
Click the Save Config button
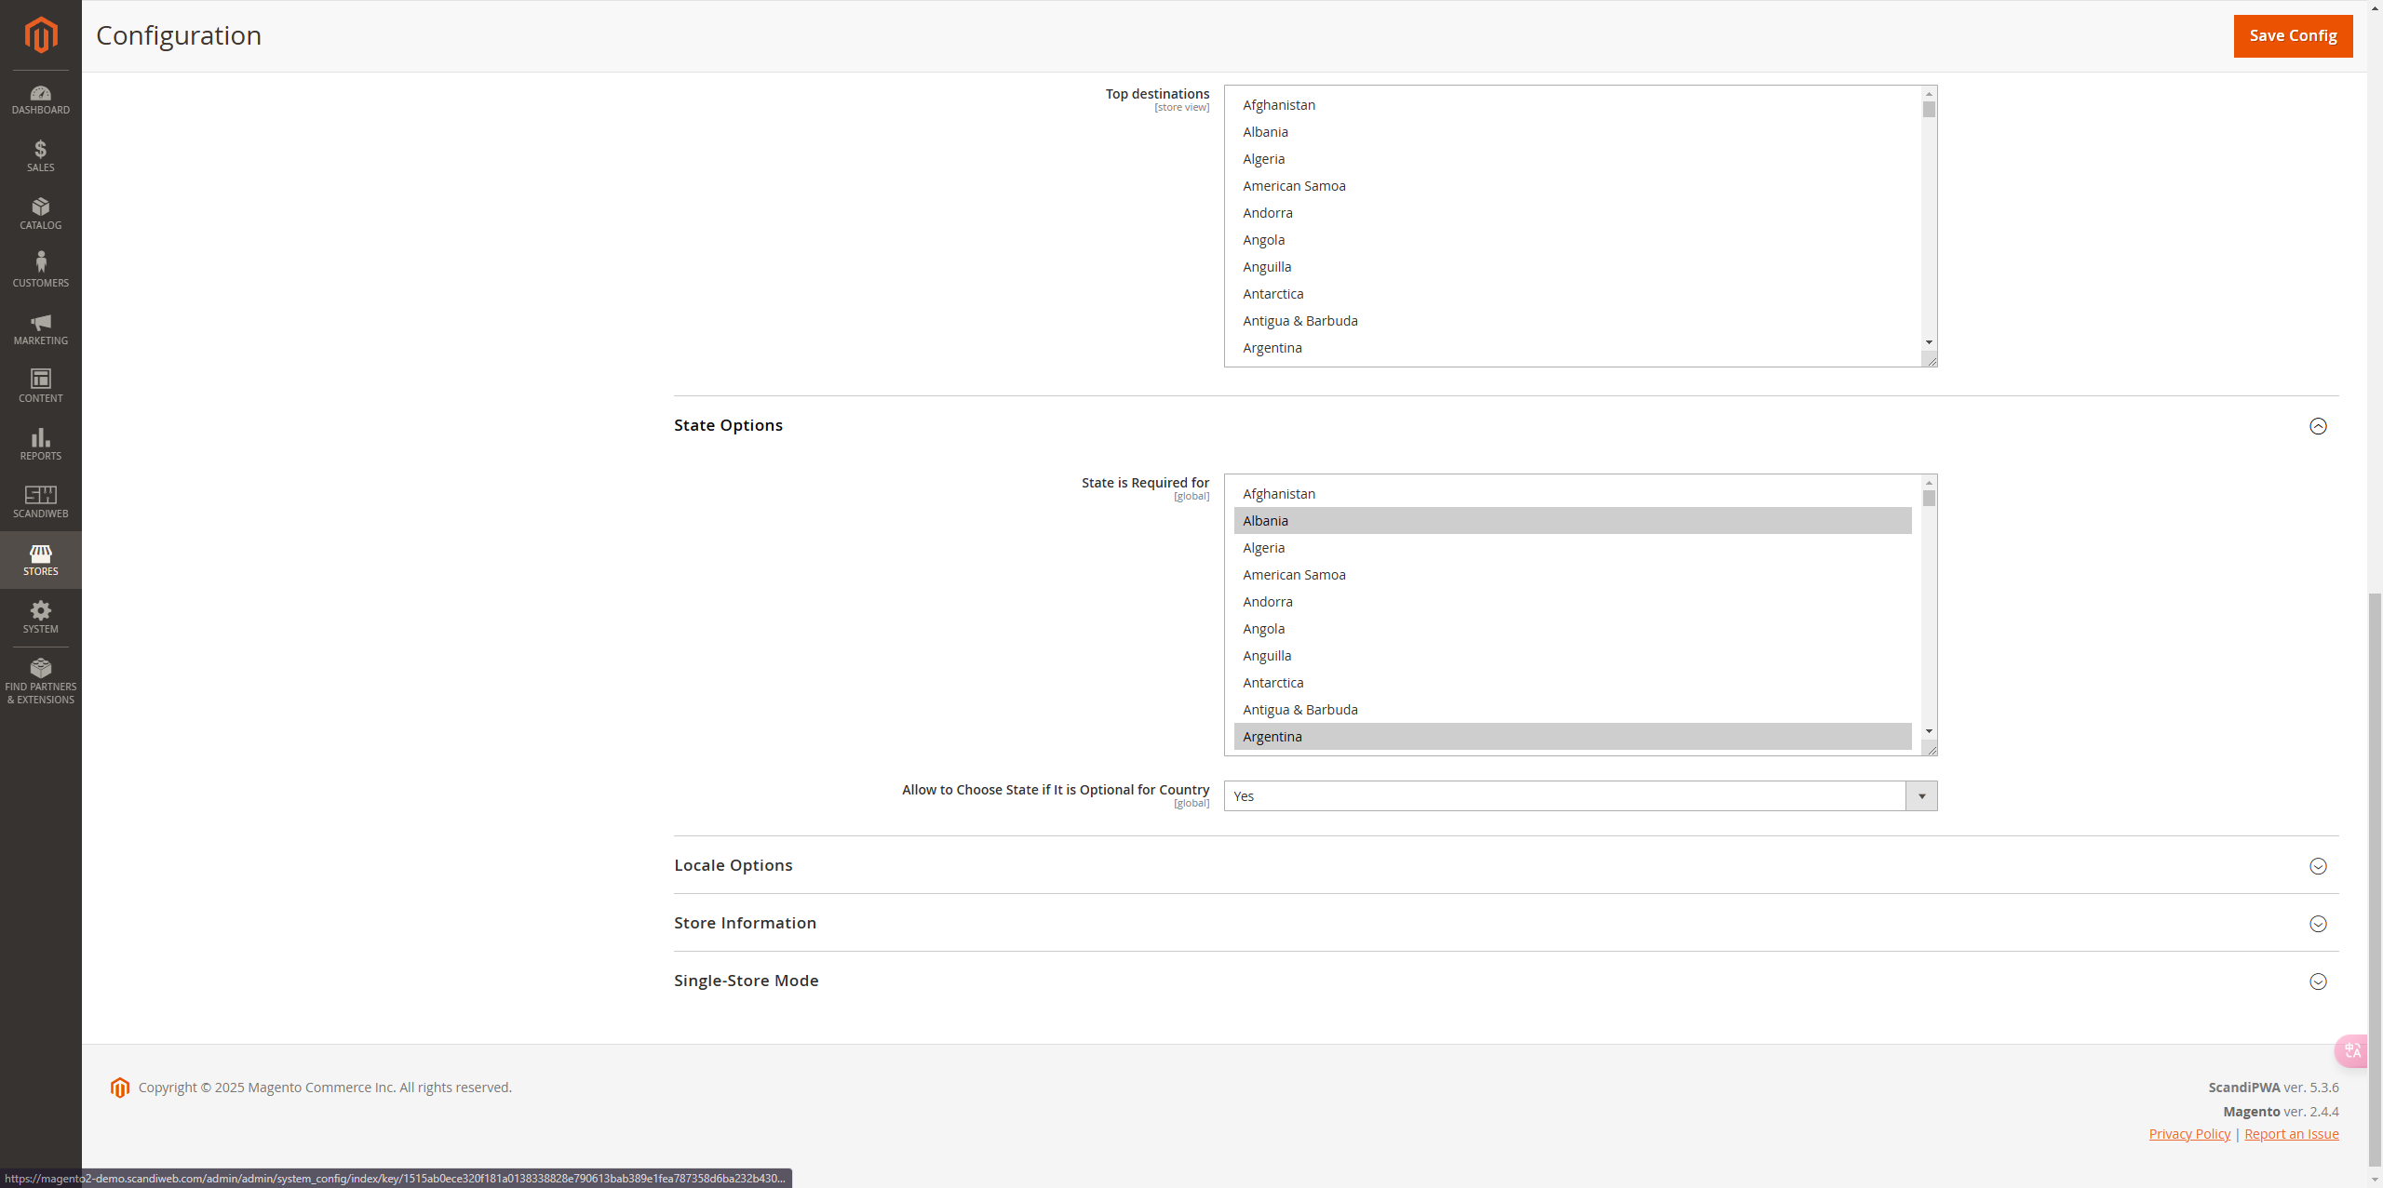[2292, 35]
